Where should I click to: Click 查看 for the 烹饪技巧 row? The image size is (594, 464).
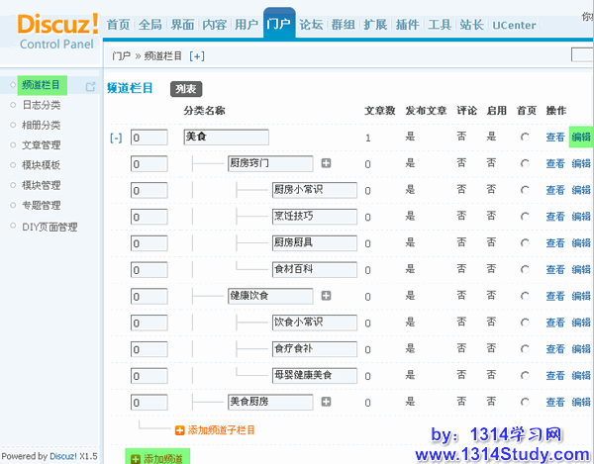tap(555, 217)
